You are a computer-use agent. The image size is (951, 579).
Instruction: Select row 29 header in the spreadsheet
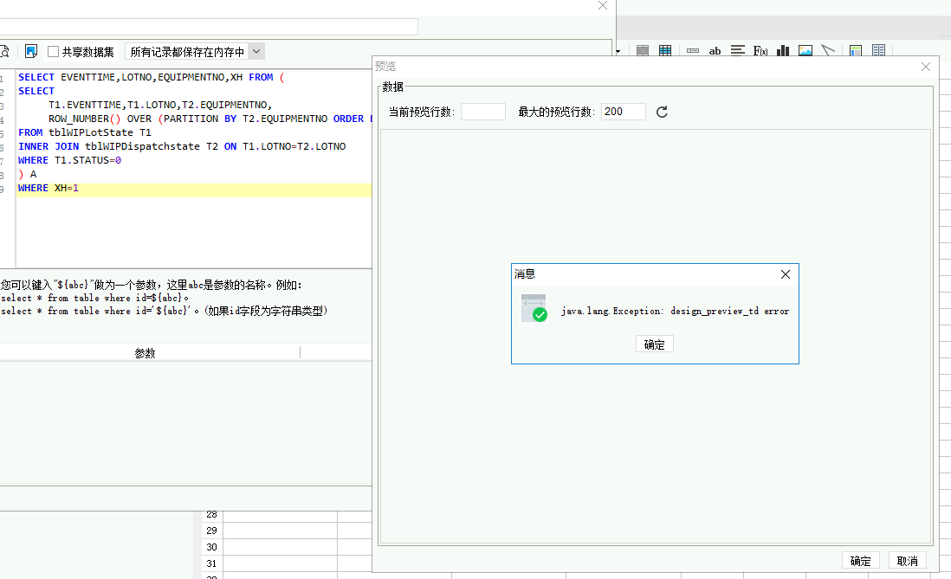click(211, 531)
